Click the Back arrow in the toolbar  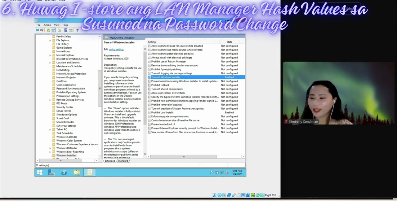[x=37, y=30]
